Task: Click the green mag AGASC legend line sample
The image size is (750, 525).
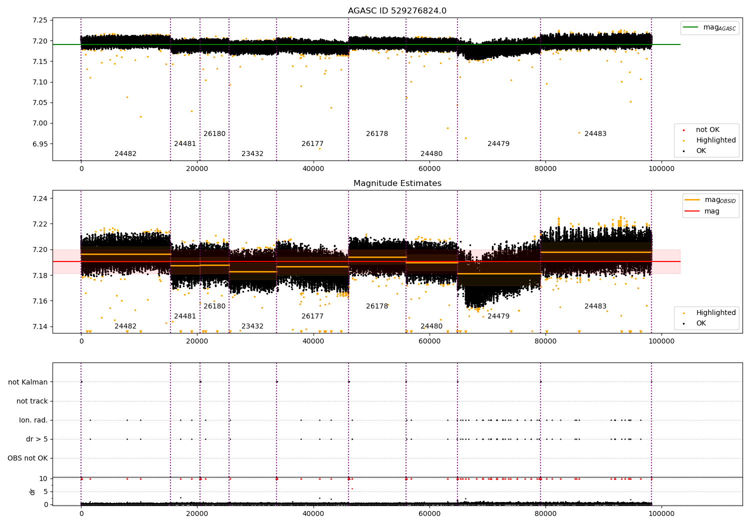Action: point(690,27)
